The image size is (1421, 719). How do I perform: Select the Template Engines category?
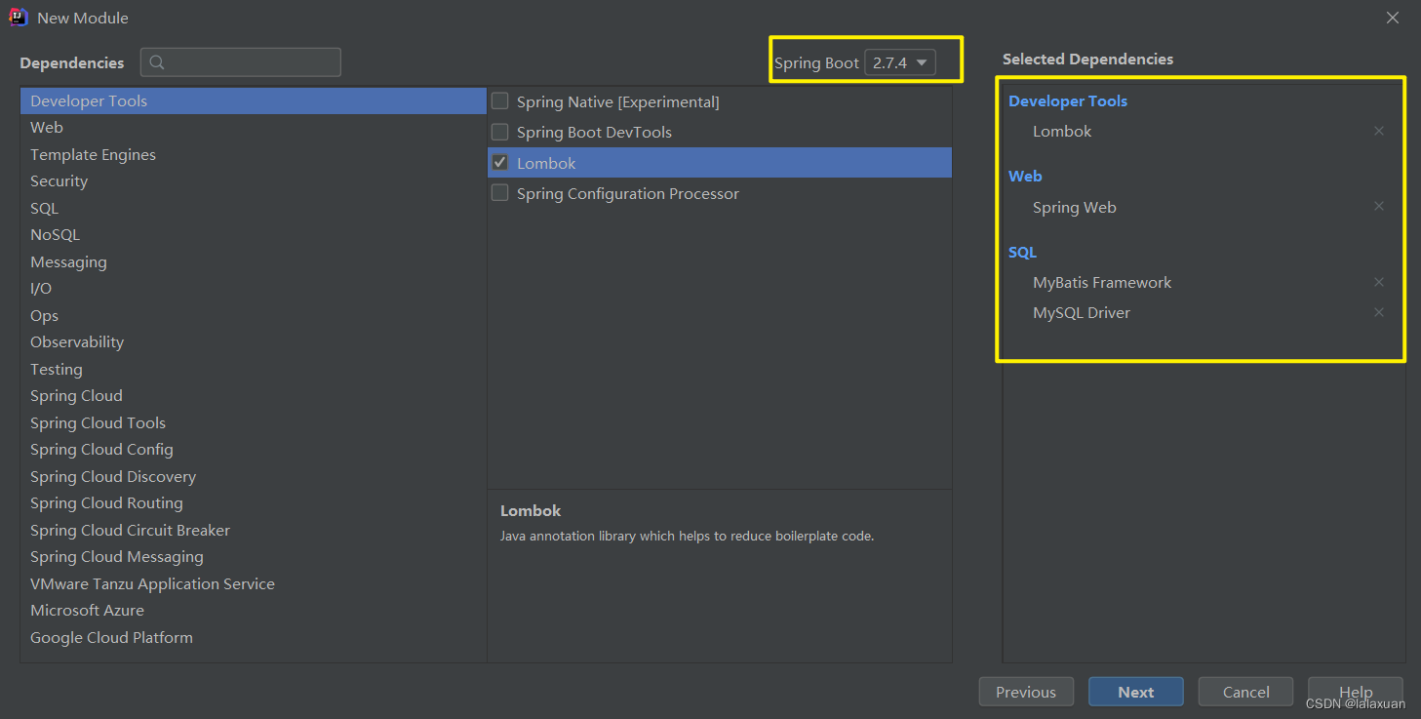(254, 154)
